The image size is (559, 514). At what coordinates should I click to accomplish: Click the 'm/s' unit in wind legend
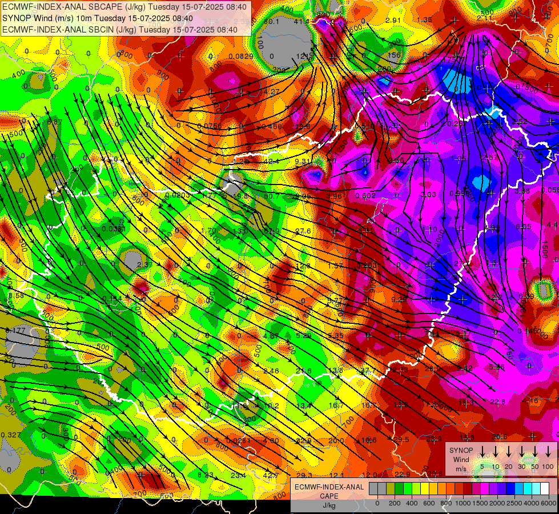[x=461, y=469]
